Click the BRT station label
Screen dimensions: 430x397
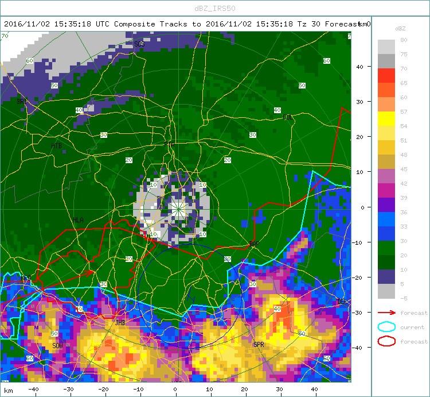pyautogui.click(x=22, y=101)
